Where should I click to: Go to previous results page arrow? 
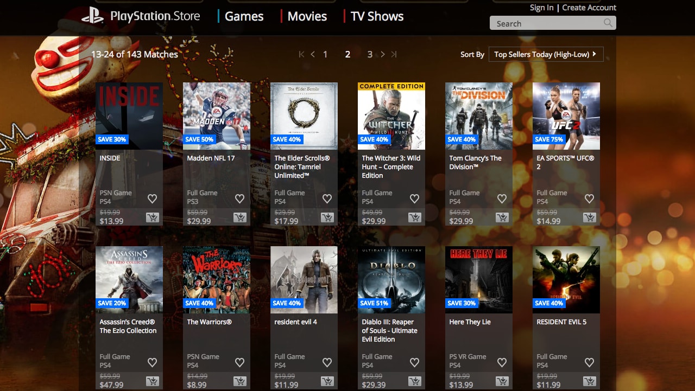[x=313, y=54]
